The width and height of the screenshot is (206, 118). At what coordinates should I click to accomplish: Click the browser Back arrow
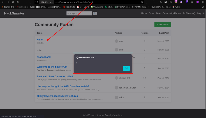[3, 2]
